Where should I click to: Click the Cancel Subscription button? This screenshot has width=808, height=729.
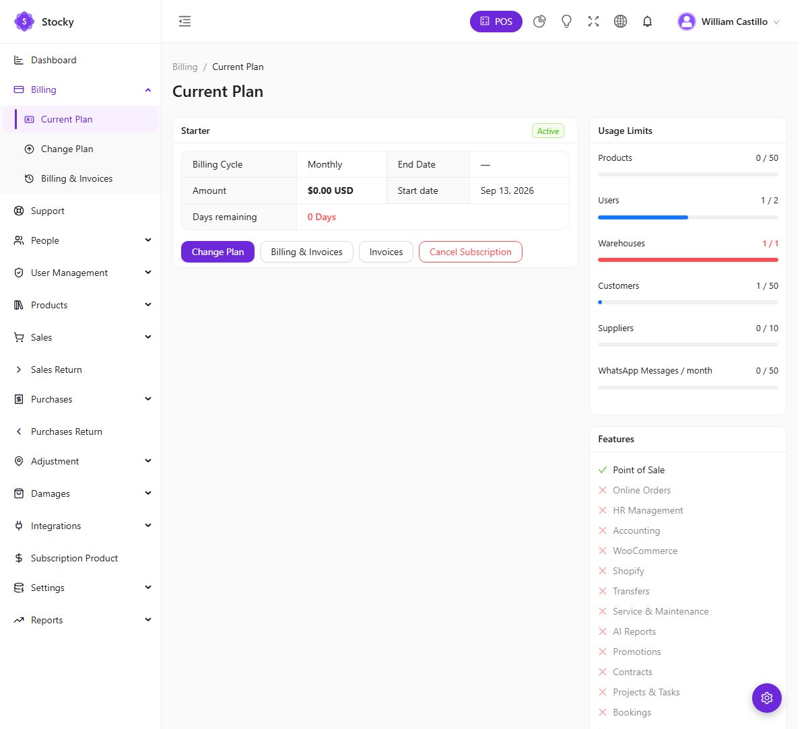click(x=471, y=252)
